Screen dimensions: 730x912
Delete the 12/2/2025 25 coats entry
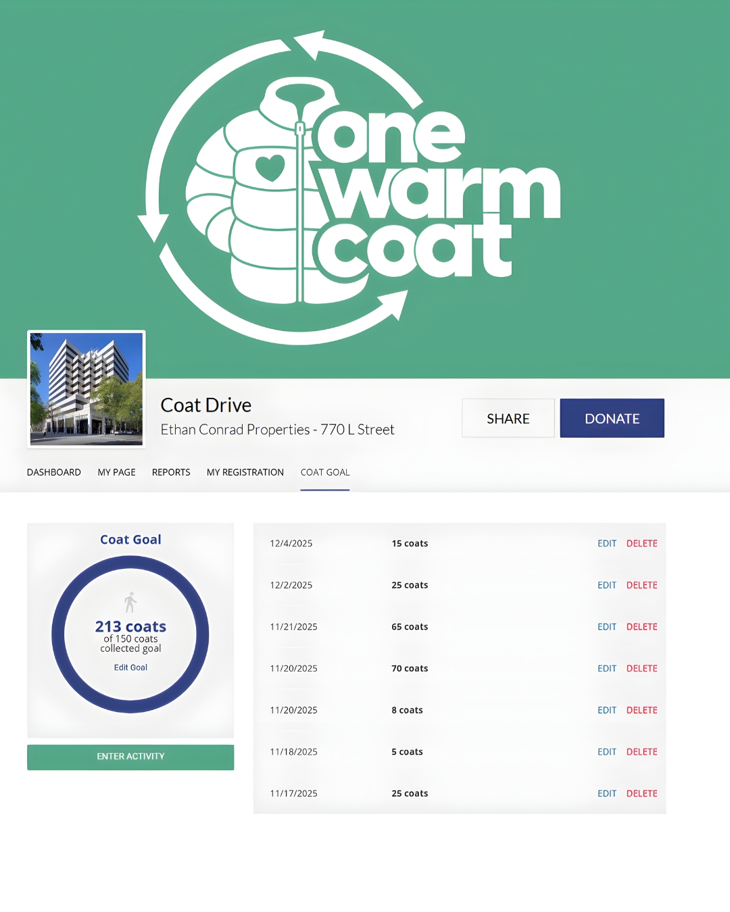click(x=641, y=585)
